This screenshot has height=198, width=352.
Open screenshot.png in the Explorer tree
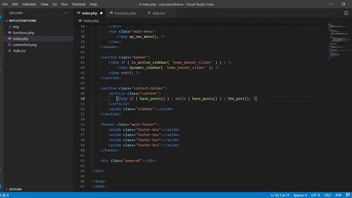25,45
